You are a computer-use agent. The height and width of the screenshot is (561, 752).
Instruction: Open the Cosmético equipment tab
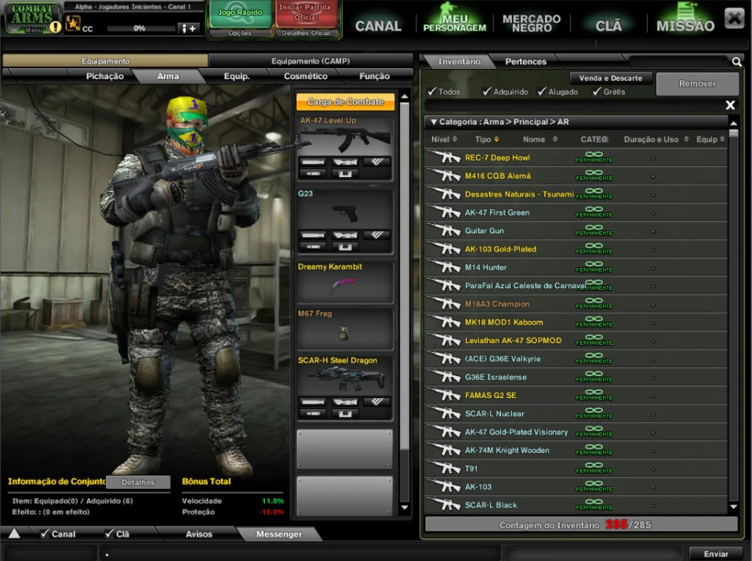tap(305, 76)
